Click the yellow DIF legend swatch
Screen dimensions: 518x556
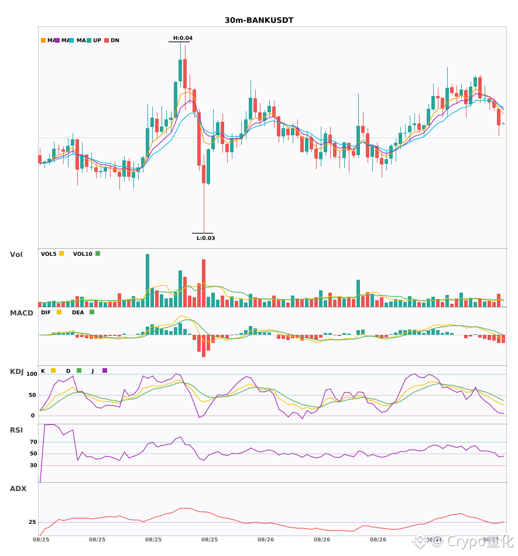(59, 312)
